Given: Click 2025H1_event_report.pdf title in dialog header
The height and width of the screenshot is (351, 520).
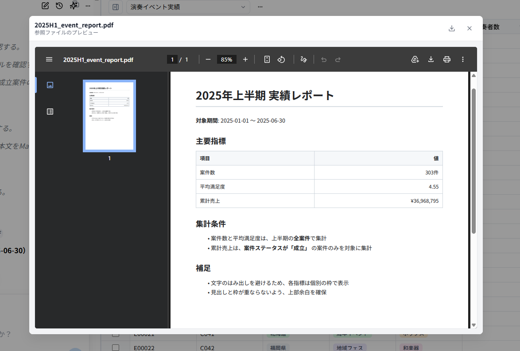Looking at the screenshot, I should (74, 25).
